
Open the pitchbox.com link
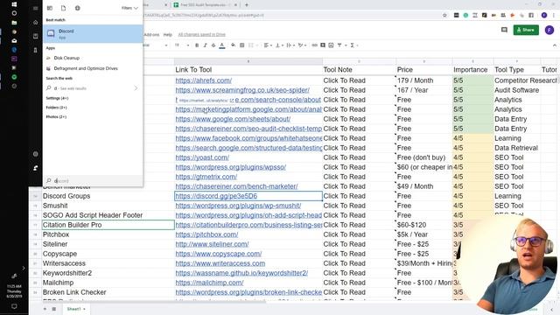206,234
